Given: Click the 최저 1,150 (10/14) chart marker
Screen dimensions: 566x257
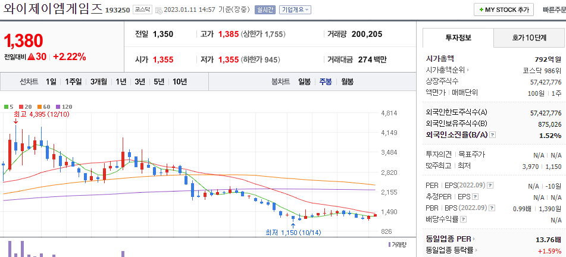Looking at the screenshot, I should pos(293,233).
